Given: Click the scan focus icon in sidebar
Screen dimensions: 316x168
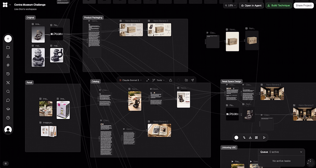Looking at the screenshot, I should [8, 83].
